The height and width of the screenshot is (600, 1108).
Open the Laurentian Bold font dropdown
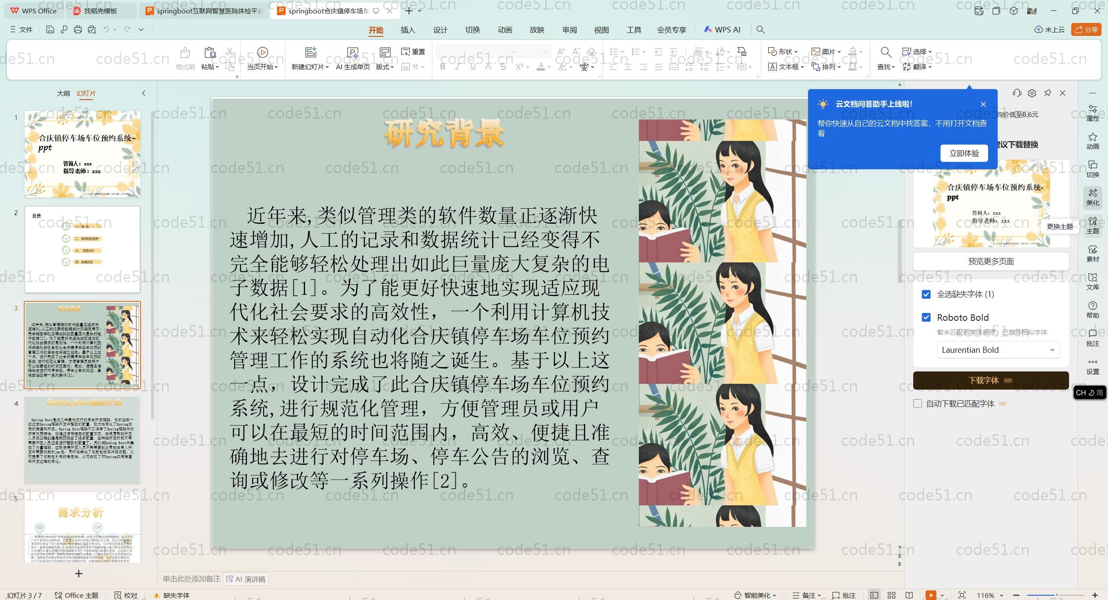click(x=998, y=350)
